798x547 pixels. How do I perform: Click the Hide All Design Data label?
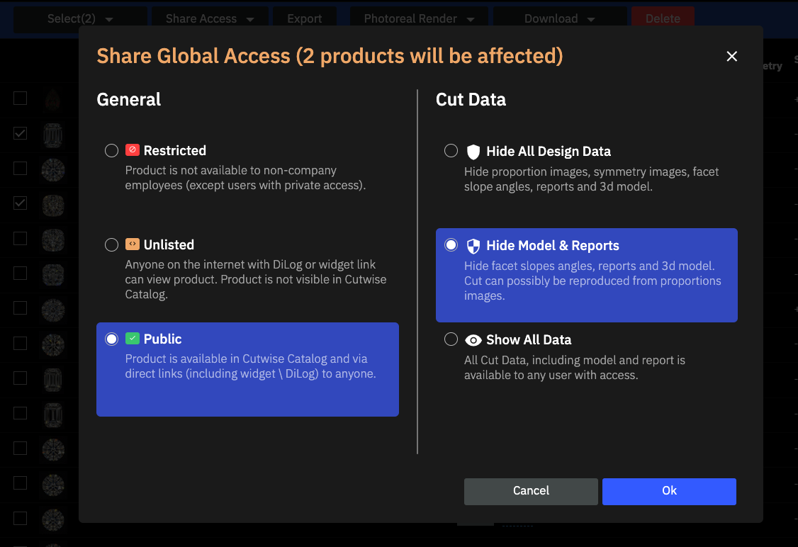pyautogui.click(x=548, y=152)
